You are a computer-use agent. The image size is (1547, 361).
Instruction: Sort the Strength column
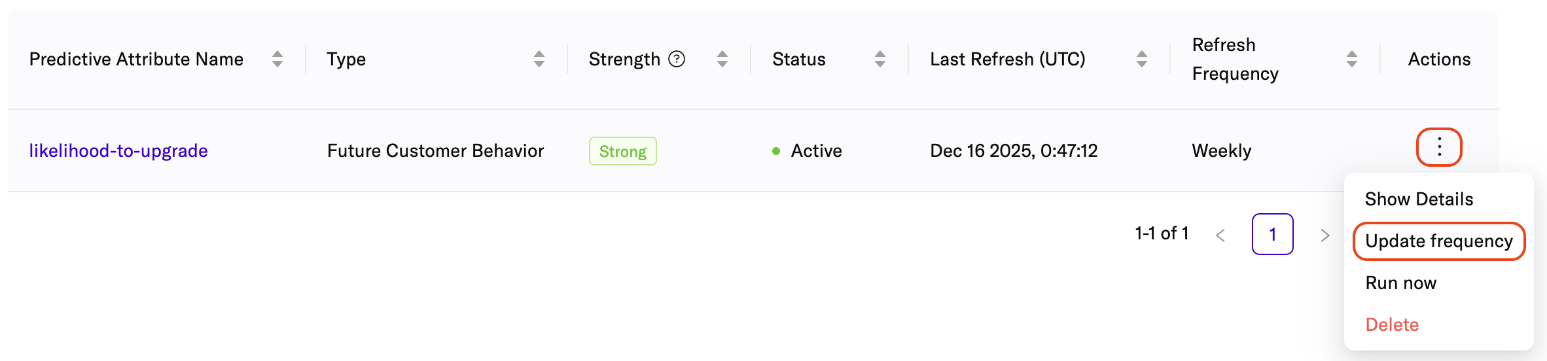point(722,59)
